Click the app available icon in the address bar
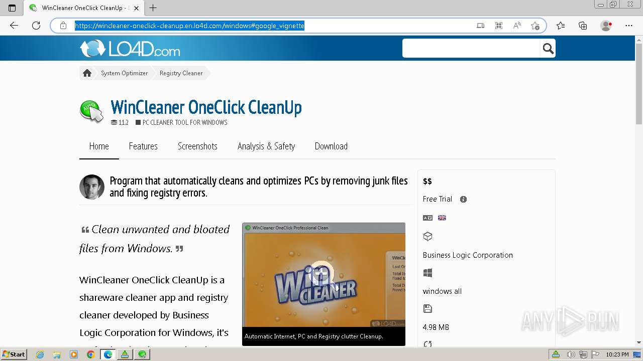 click(481, 26)
